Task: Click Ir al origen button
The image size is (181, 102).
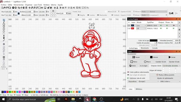Action: point(143,66)
